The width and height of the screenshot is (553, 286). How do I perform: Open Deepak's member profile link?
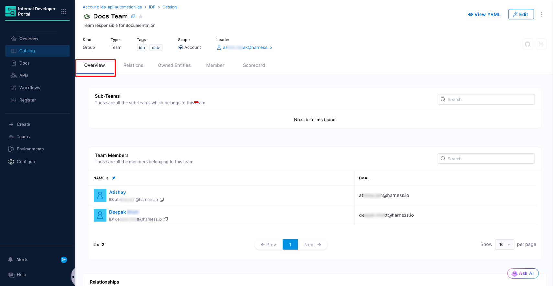(124, 212)
